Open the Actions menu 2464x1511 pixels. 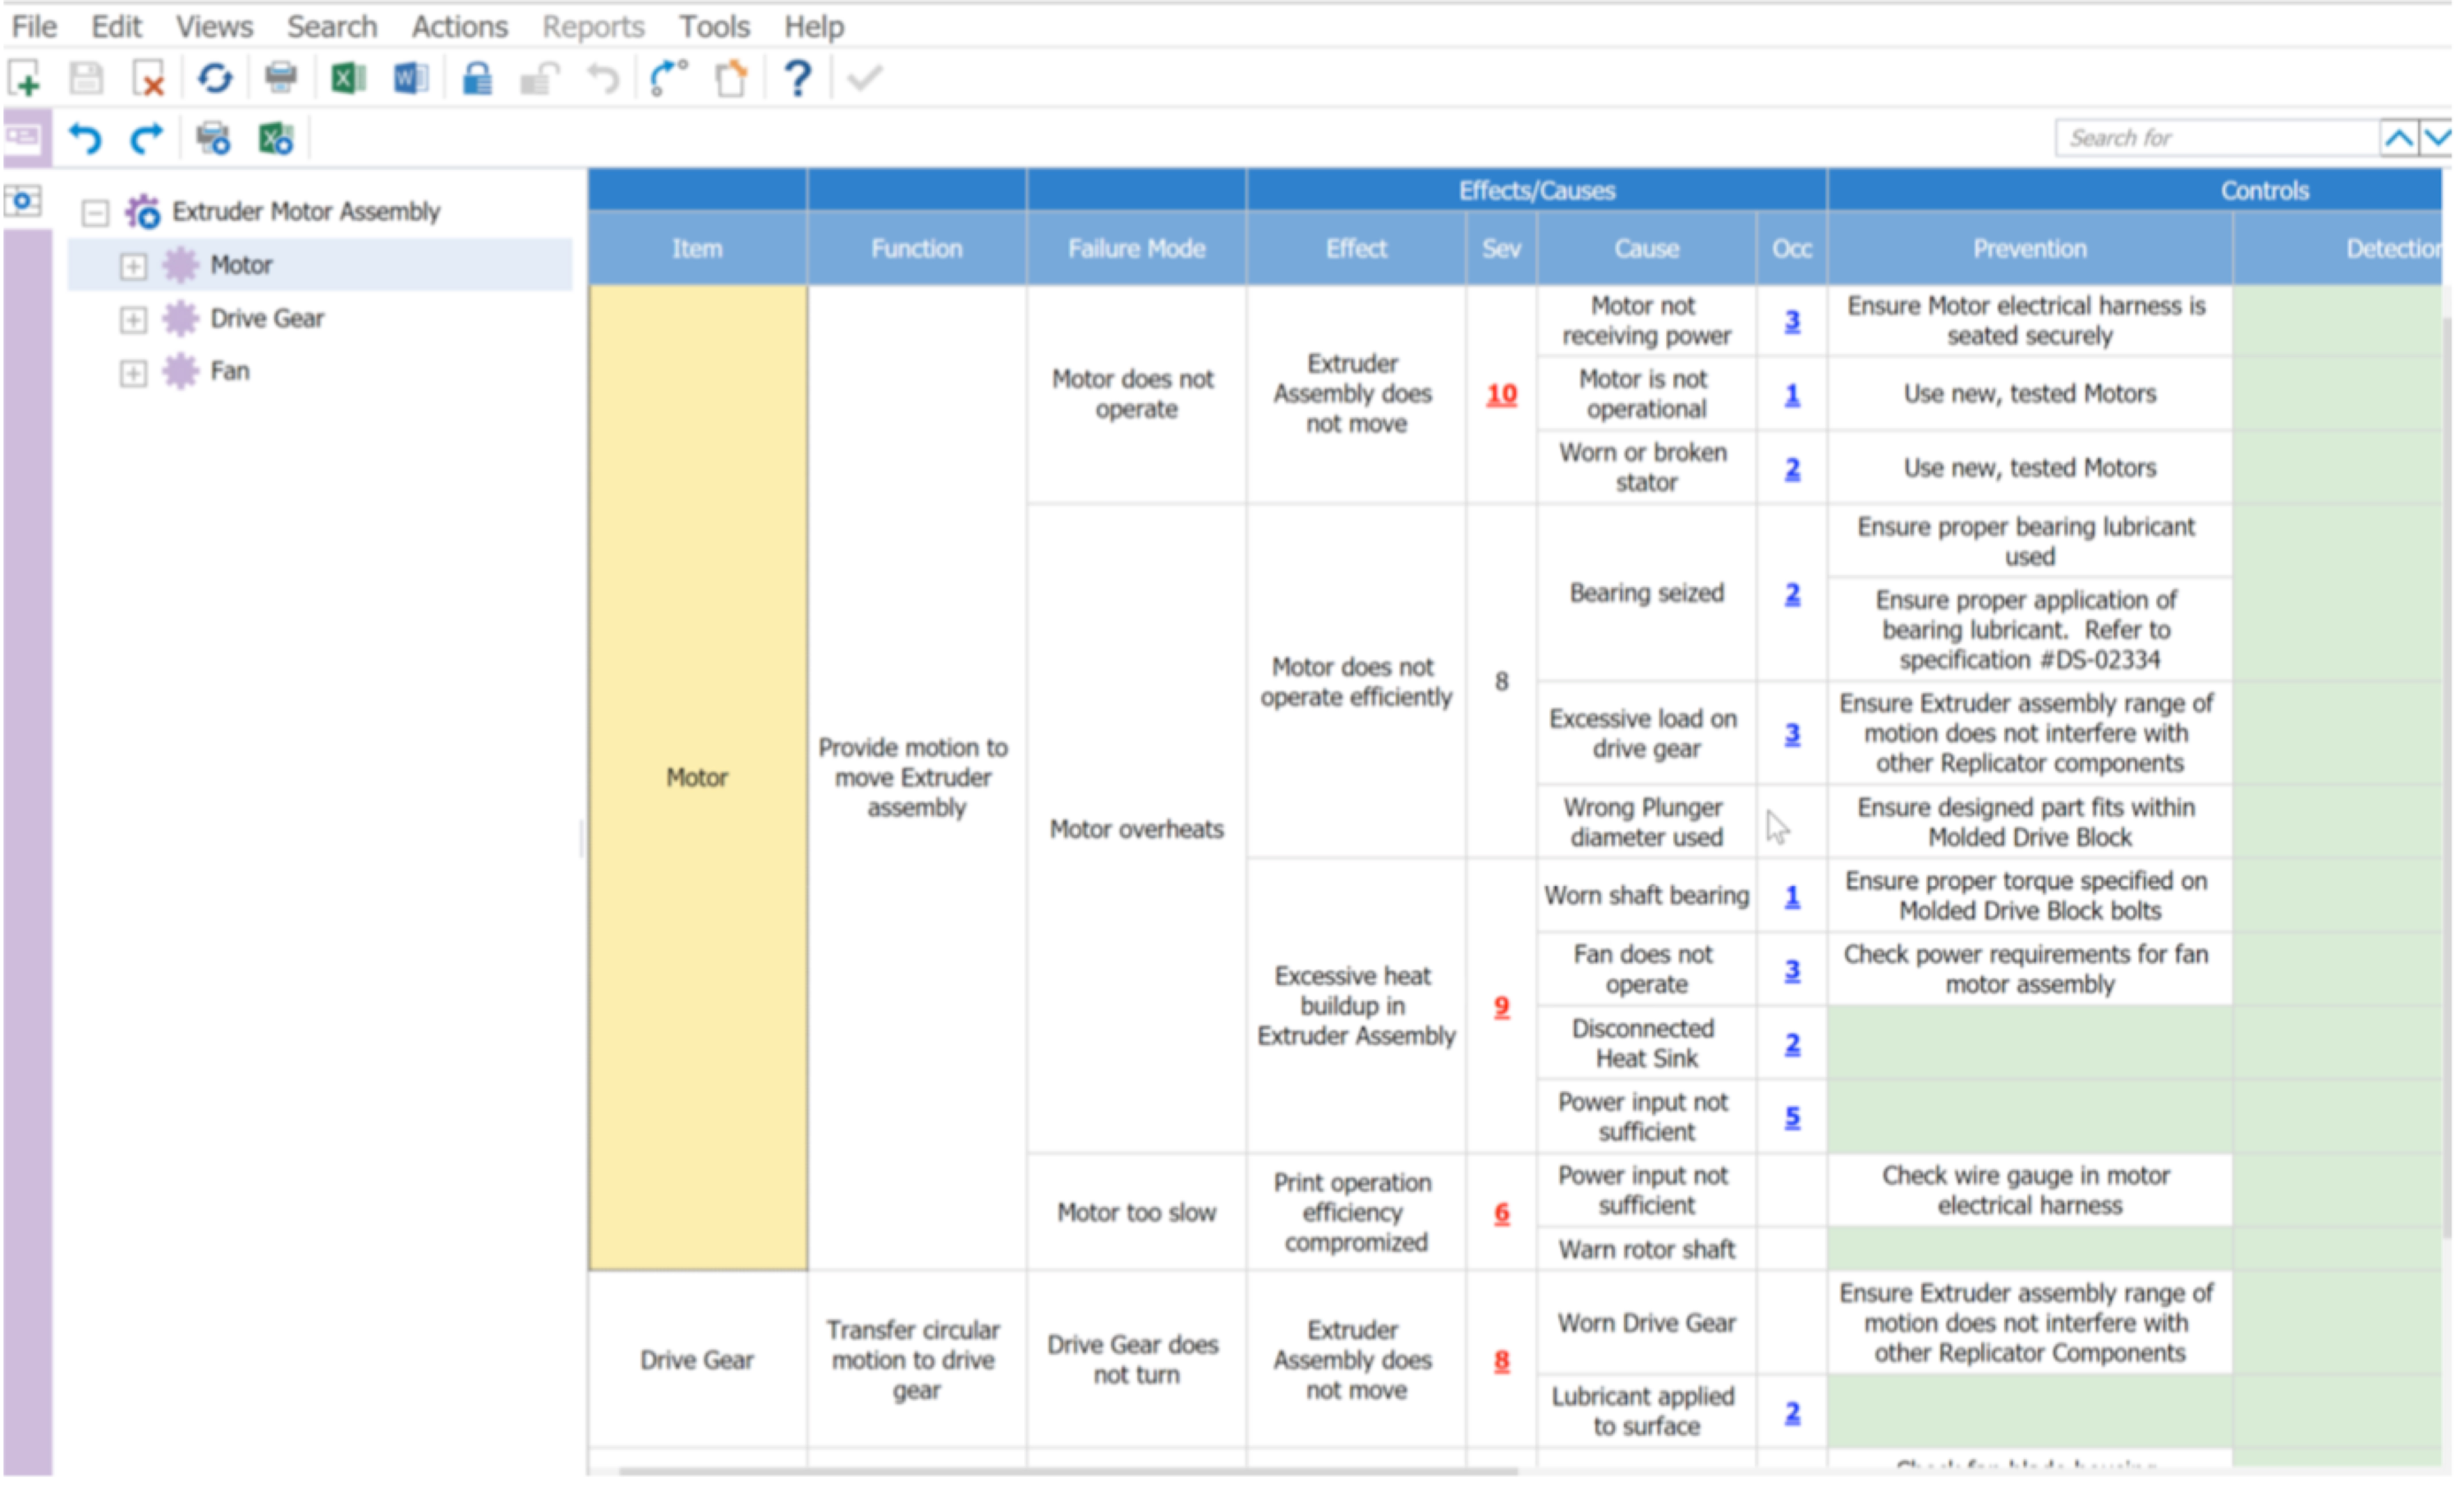(x=459, y=26)
